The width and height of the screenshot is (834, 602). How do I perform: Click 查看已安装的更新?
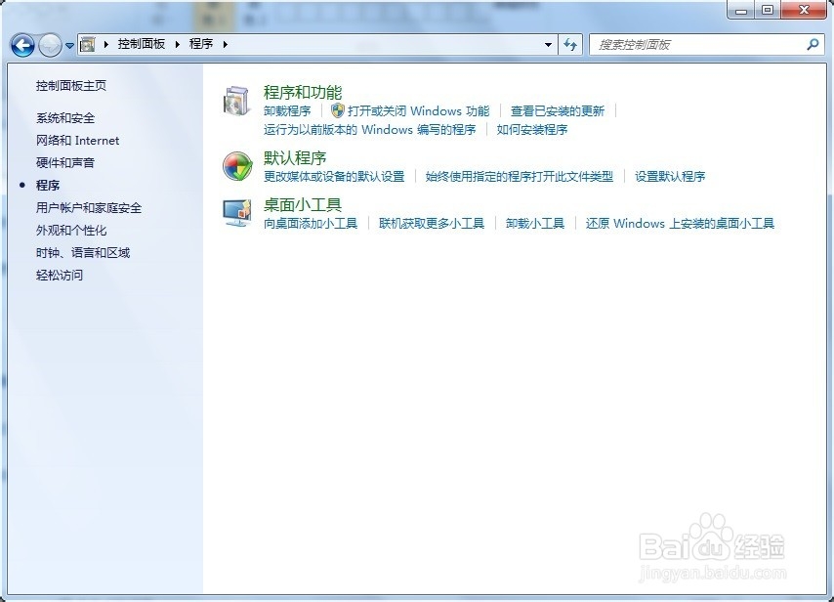pyautogui.click(x=558, y=111)
